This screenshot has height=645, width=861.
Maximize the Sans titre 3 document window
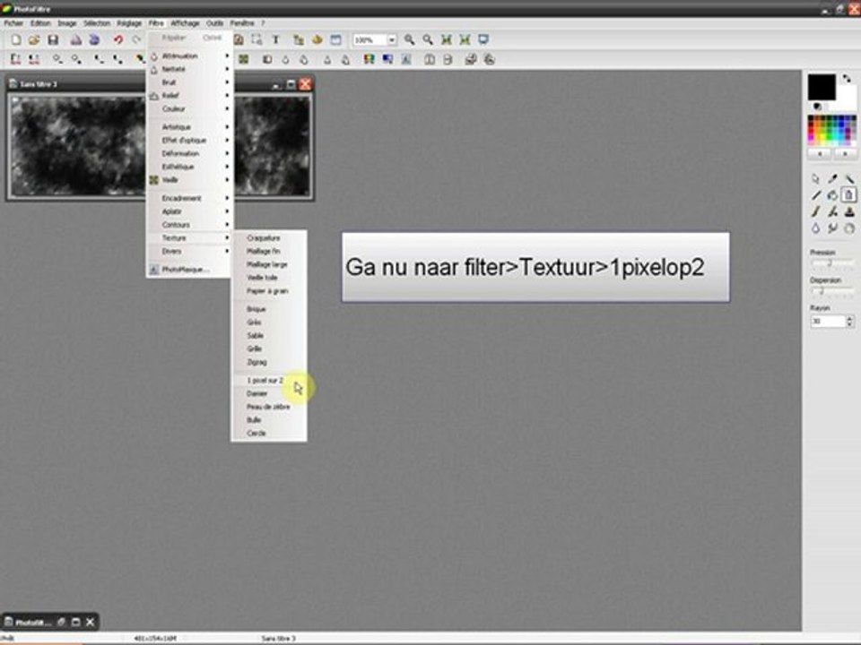click(291, 84)
